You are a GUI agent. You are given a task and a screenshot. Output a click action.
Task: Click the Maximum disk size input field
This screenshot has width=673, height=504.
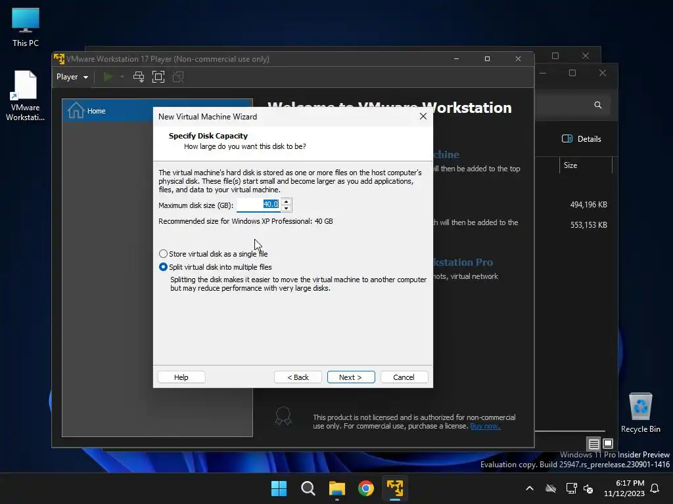258,205
